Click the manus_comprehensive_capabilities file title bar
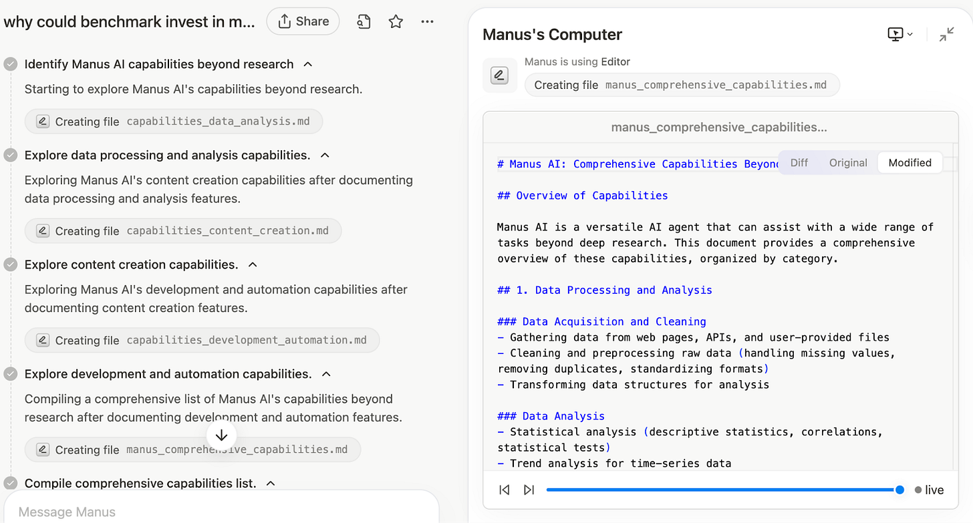Viewport: 973px width, 523px height. 720,127
